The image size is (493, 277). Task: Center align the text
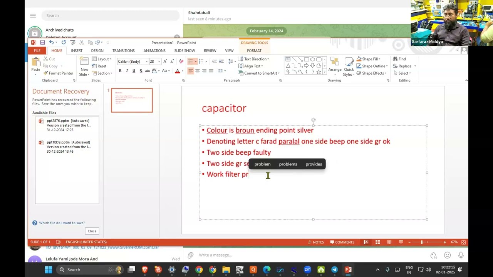(197, 71)
